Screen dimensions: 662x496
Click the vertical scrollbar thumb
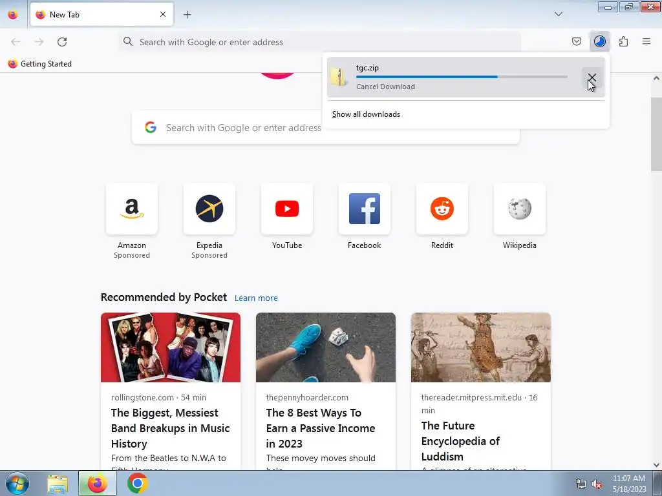[x=656, y=134]
